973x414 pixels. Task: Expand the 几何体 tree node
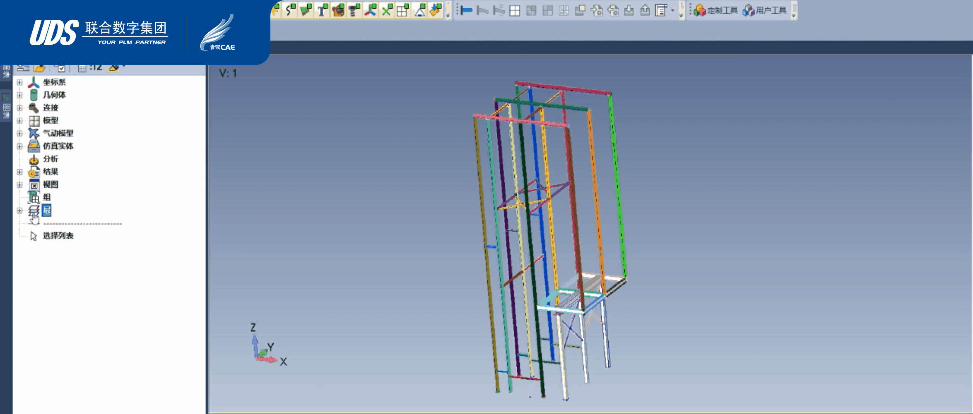pos(19,95)
